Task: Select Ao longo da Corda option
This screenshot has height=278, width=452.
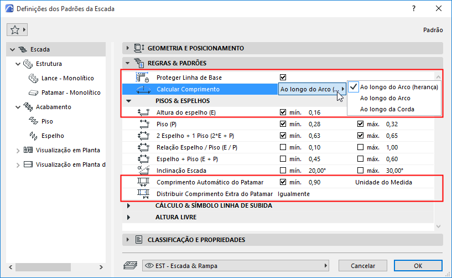Action: click(x=387, y=109)
